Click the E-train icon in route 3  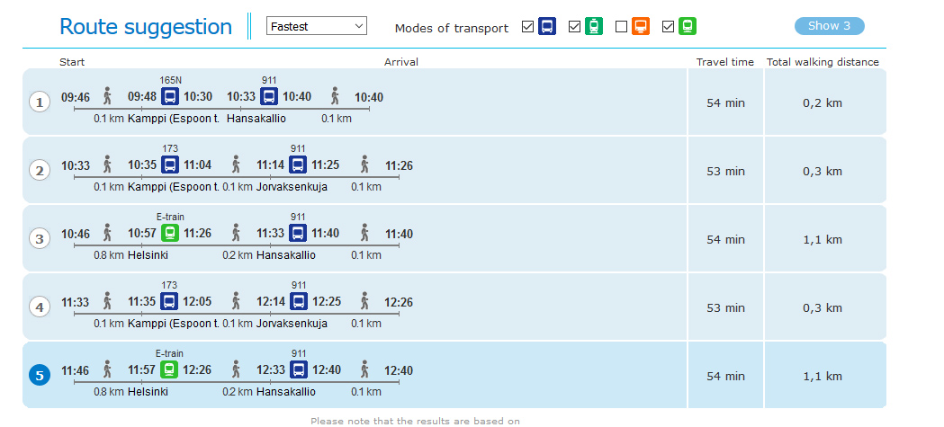coord(170,233)
